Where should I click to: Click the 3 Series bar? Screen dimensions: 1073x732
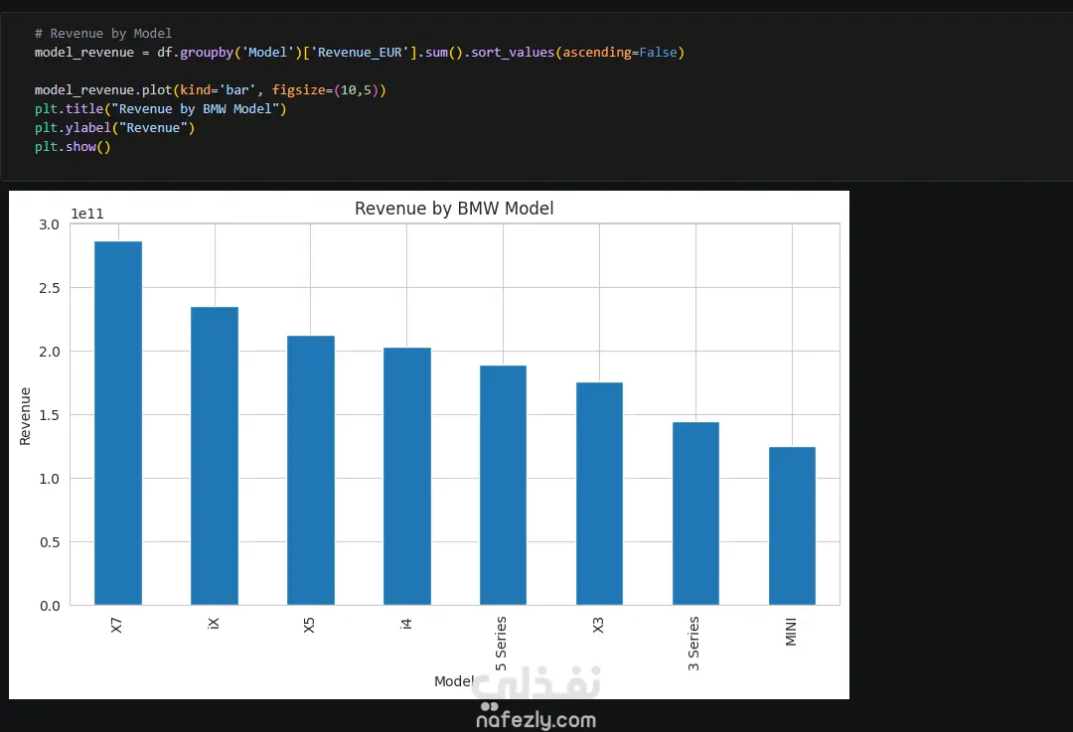[x=695, y=513]
